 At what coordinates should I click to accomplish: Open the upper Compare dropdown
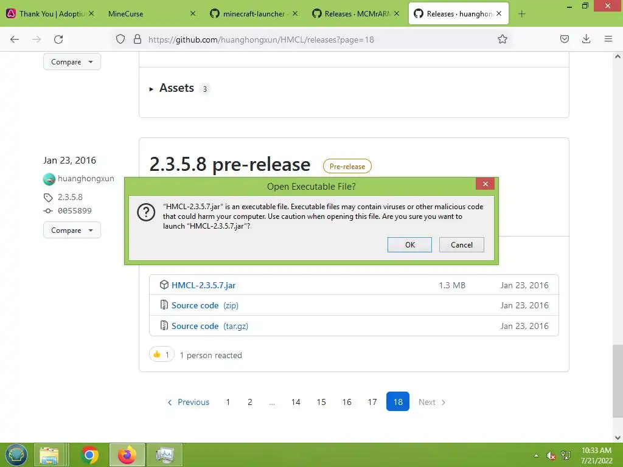point(72,62)
